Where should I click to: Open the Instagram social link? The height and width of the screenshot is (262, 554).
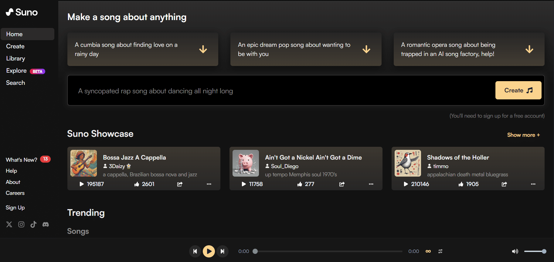(x=21, y=224)
